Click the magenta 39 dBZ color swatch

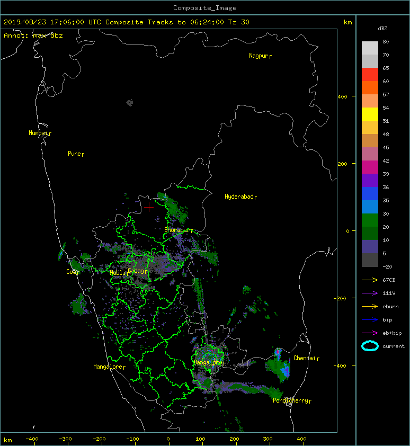[370, 167]
